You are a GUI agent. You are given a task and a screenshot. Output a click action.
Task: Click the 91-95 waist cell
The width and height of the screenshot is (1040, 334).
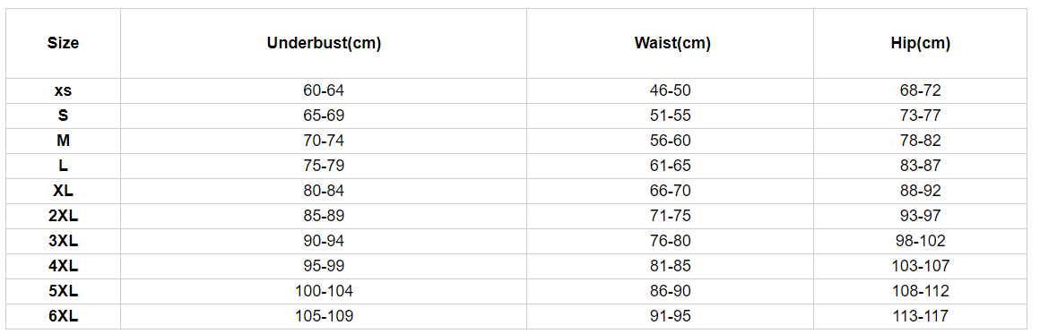pos(671,317)
